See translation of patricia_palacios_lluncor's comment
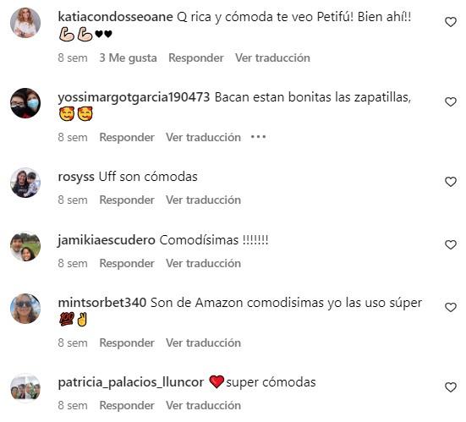This screenshot has width=466, height=422. [x=203, y=405]
